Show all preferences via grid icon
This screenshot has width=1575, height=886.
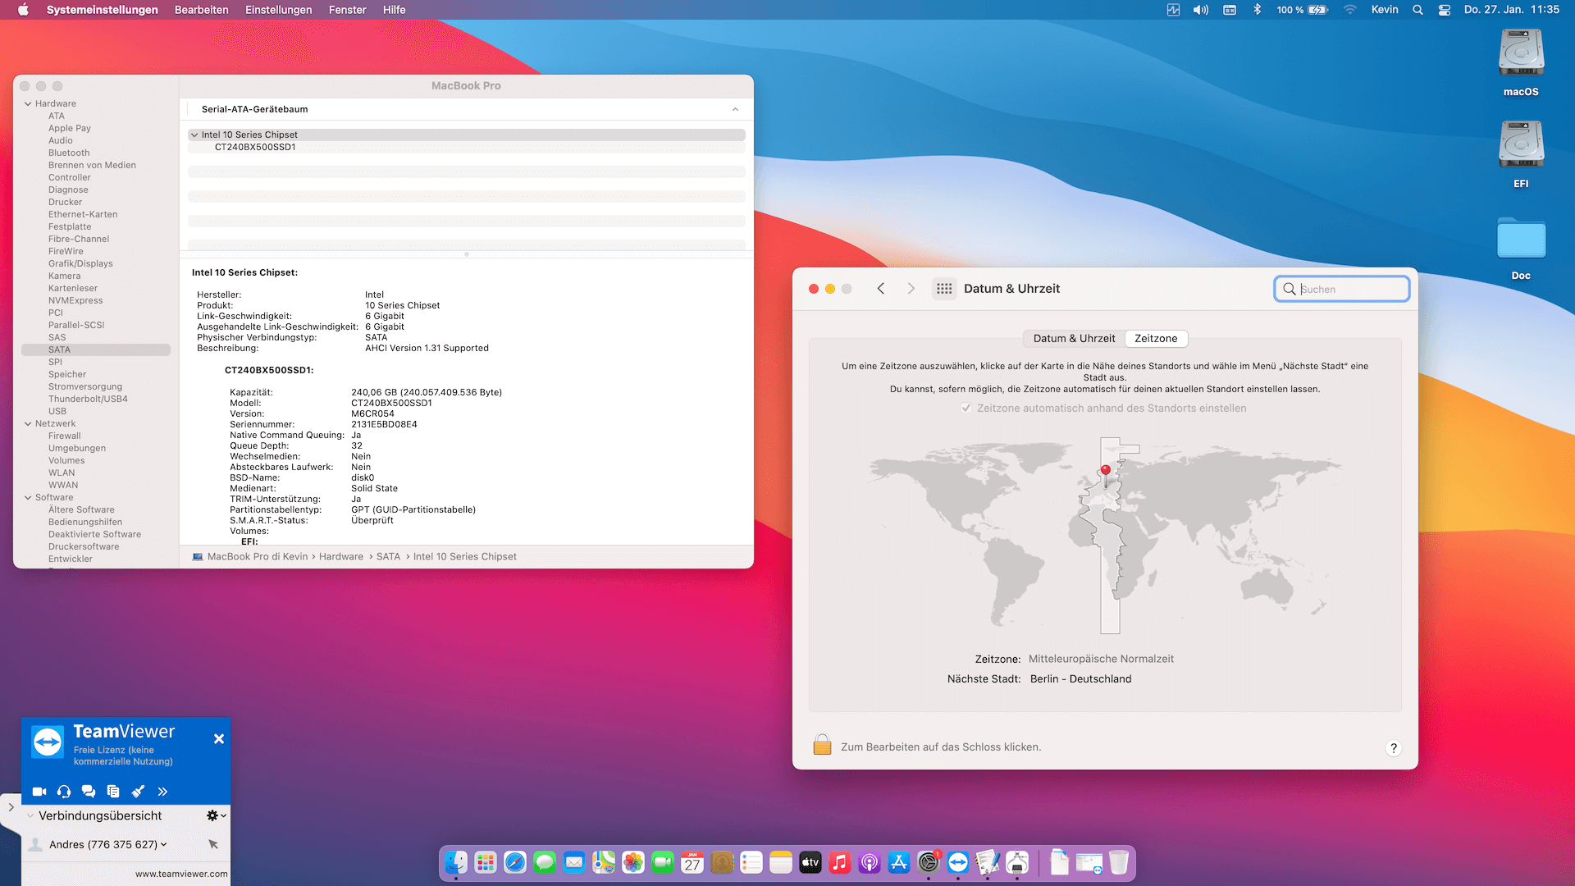click(x=944, y=289)
